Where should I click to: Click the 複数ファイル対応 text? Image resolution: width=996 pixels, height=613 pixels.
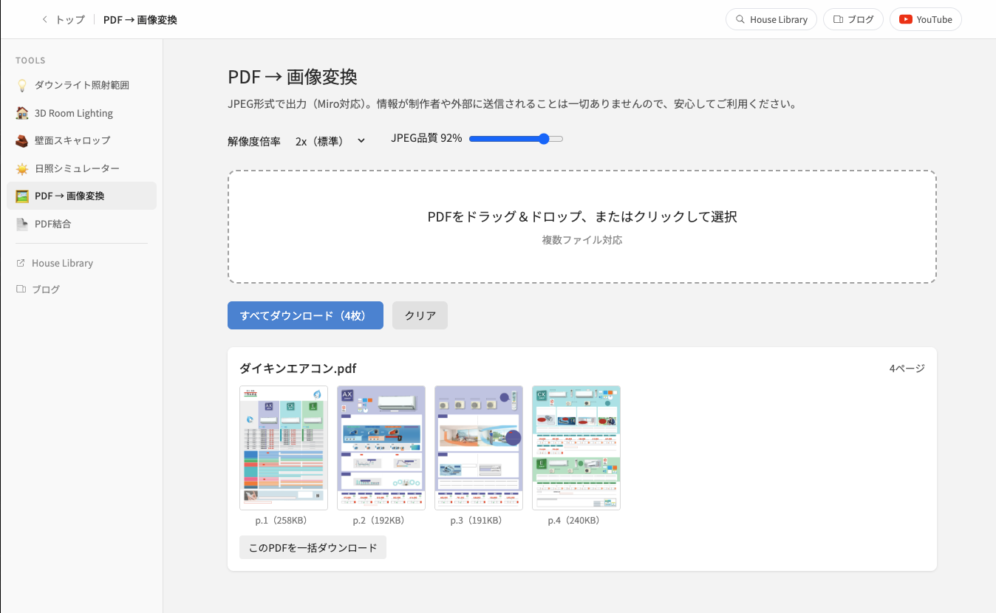tap(582, 240)
